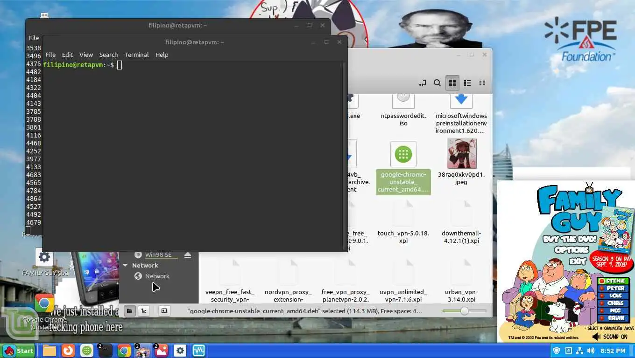
Task: Switch to terminal windows in taskbar
Action: coord(105,351)
